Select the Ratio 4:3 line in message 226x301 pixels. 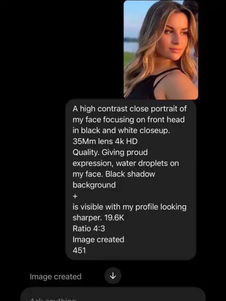89,229
